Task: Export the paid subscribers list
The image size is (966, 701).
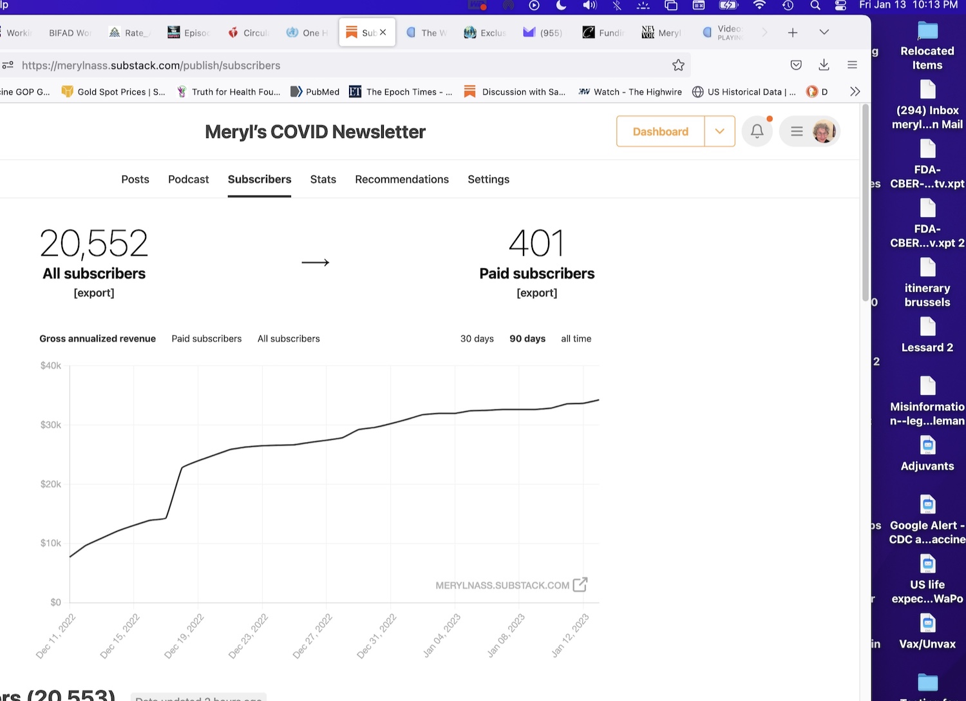Action: point(536,293)
